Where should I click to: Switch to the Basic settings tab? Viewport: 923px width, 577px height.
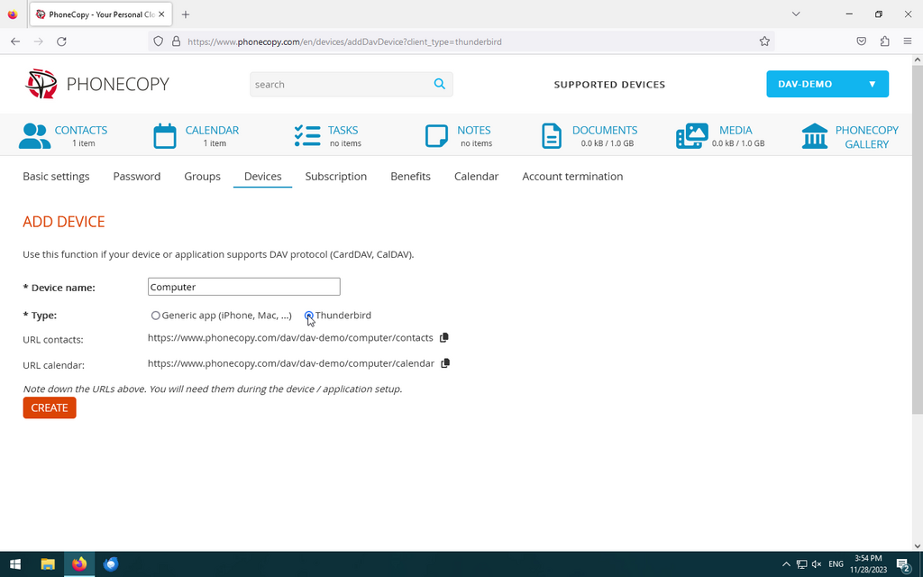point(56,177)
